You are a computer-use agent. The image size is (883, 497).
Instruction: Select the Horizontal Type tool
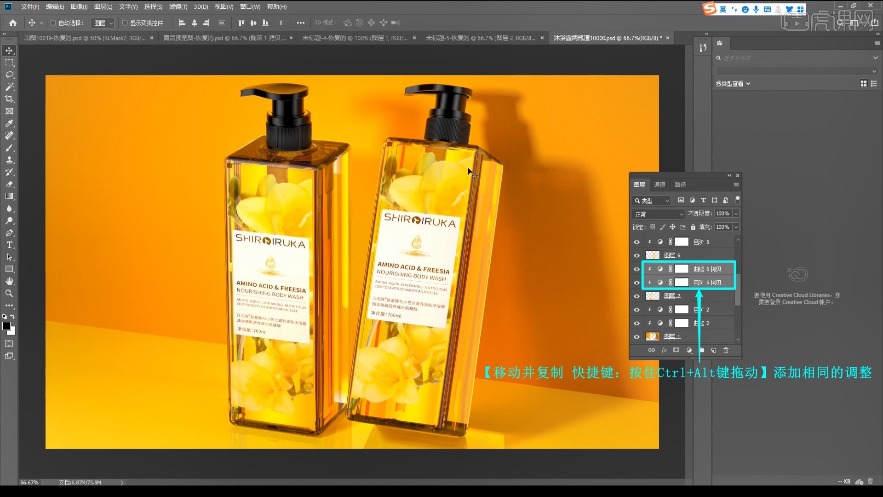tap(9, 245)
